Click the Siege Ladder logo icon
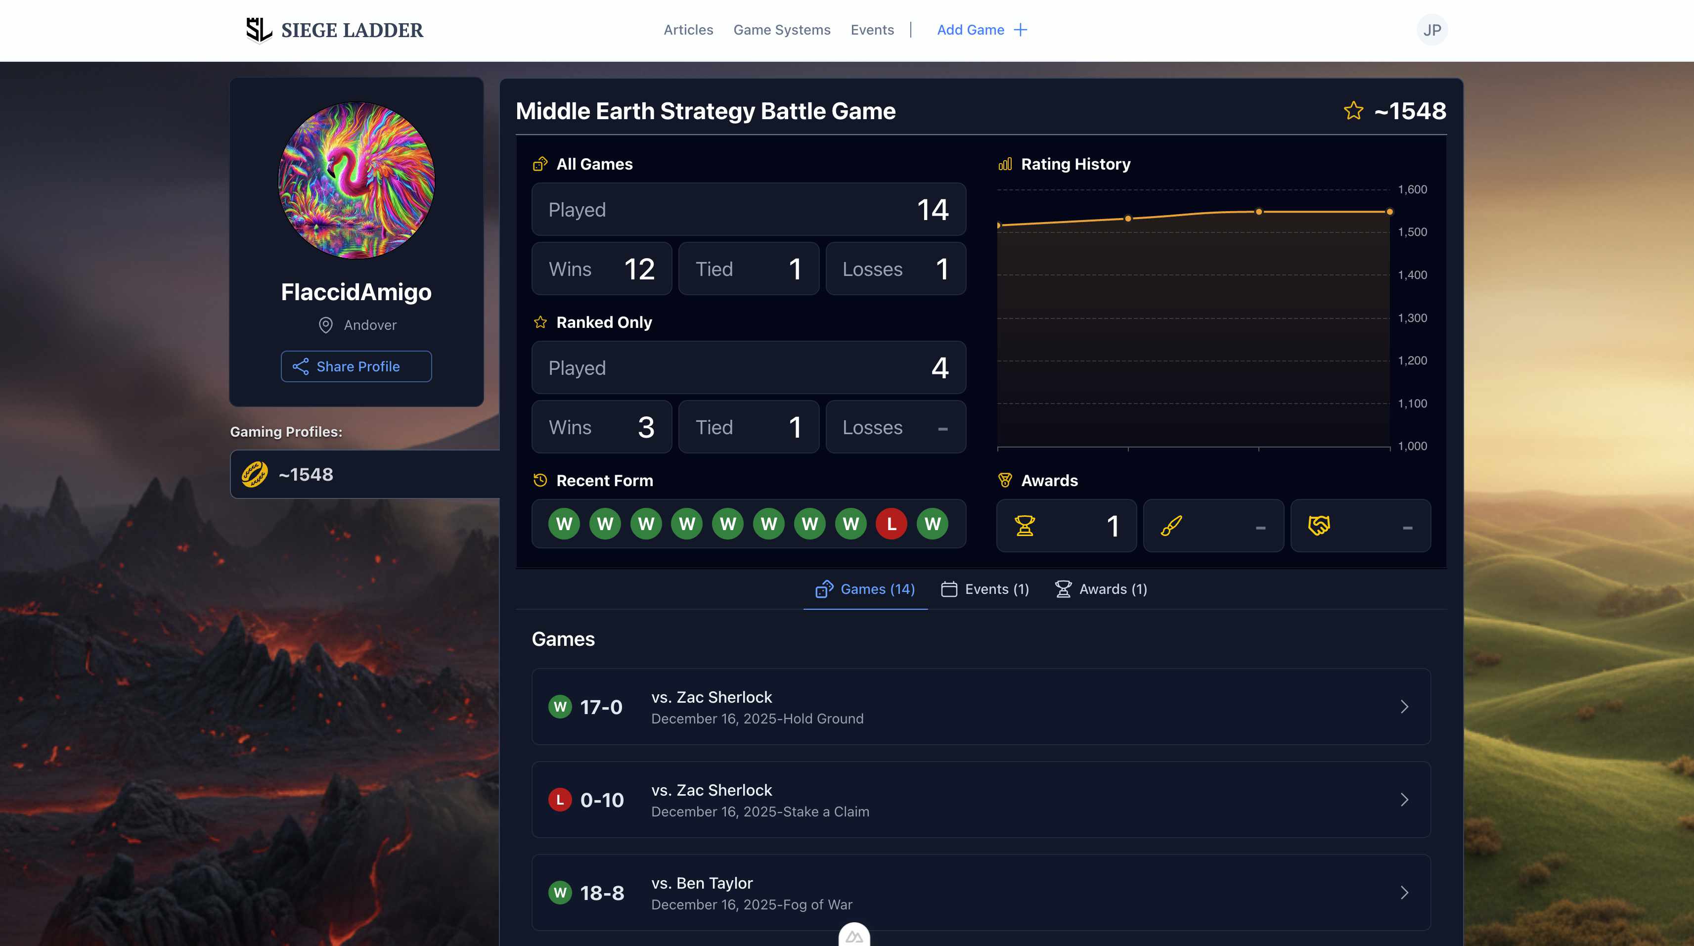1694x946 pixels. (259, 30)
